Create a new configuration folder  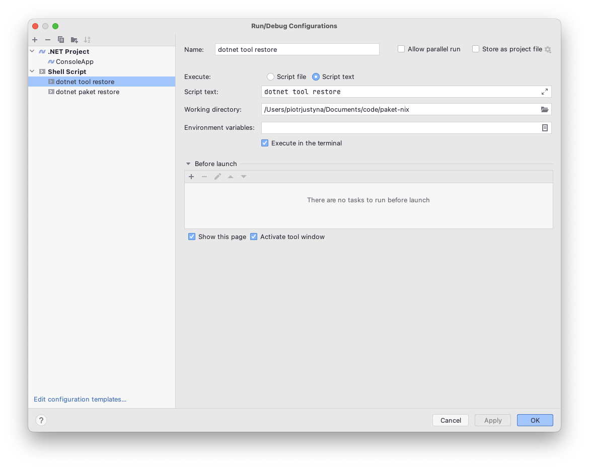click(74, 39)
